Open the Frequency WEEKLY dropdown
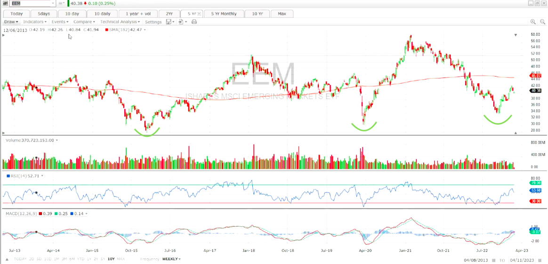Screen dimensions: 548x264 (x=171, y=259)
